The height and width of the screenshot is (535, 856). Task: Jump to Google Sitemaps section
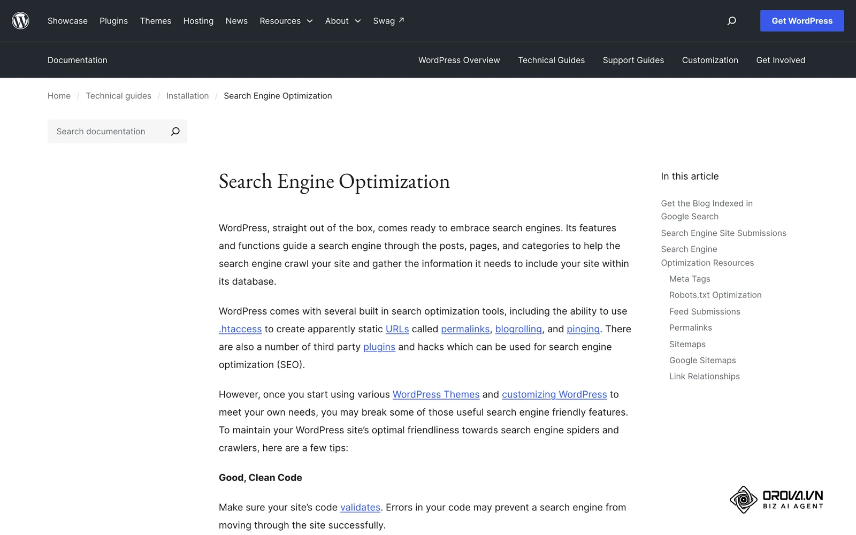702,360
